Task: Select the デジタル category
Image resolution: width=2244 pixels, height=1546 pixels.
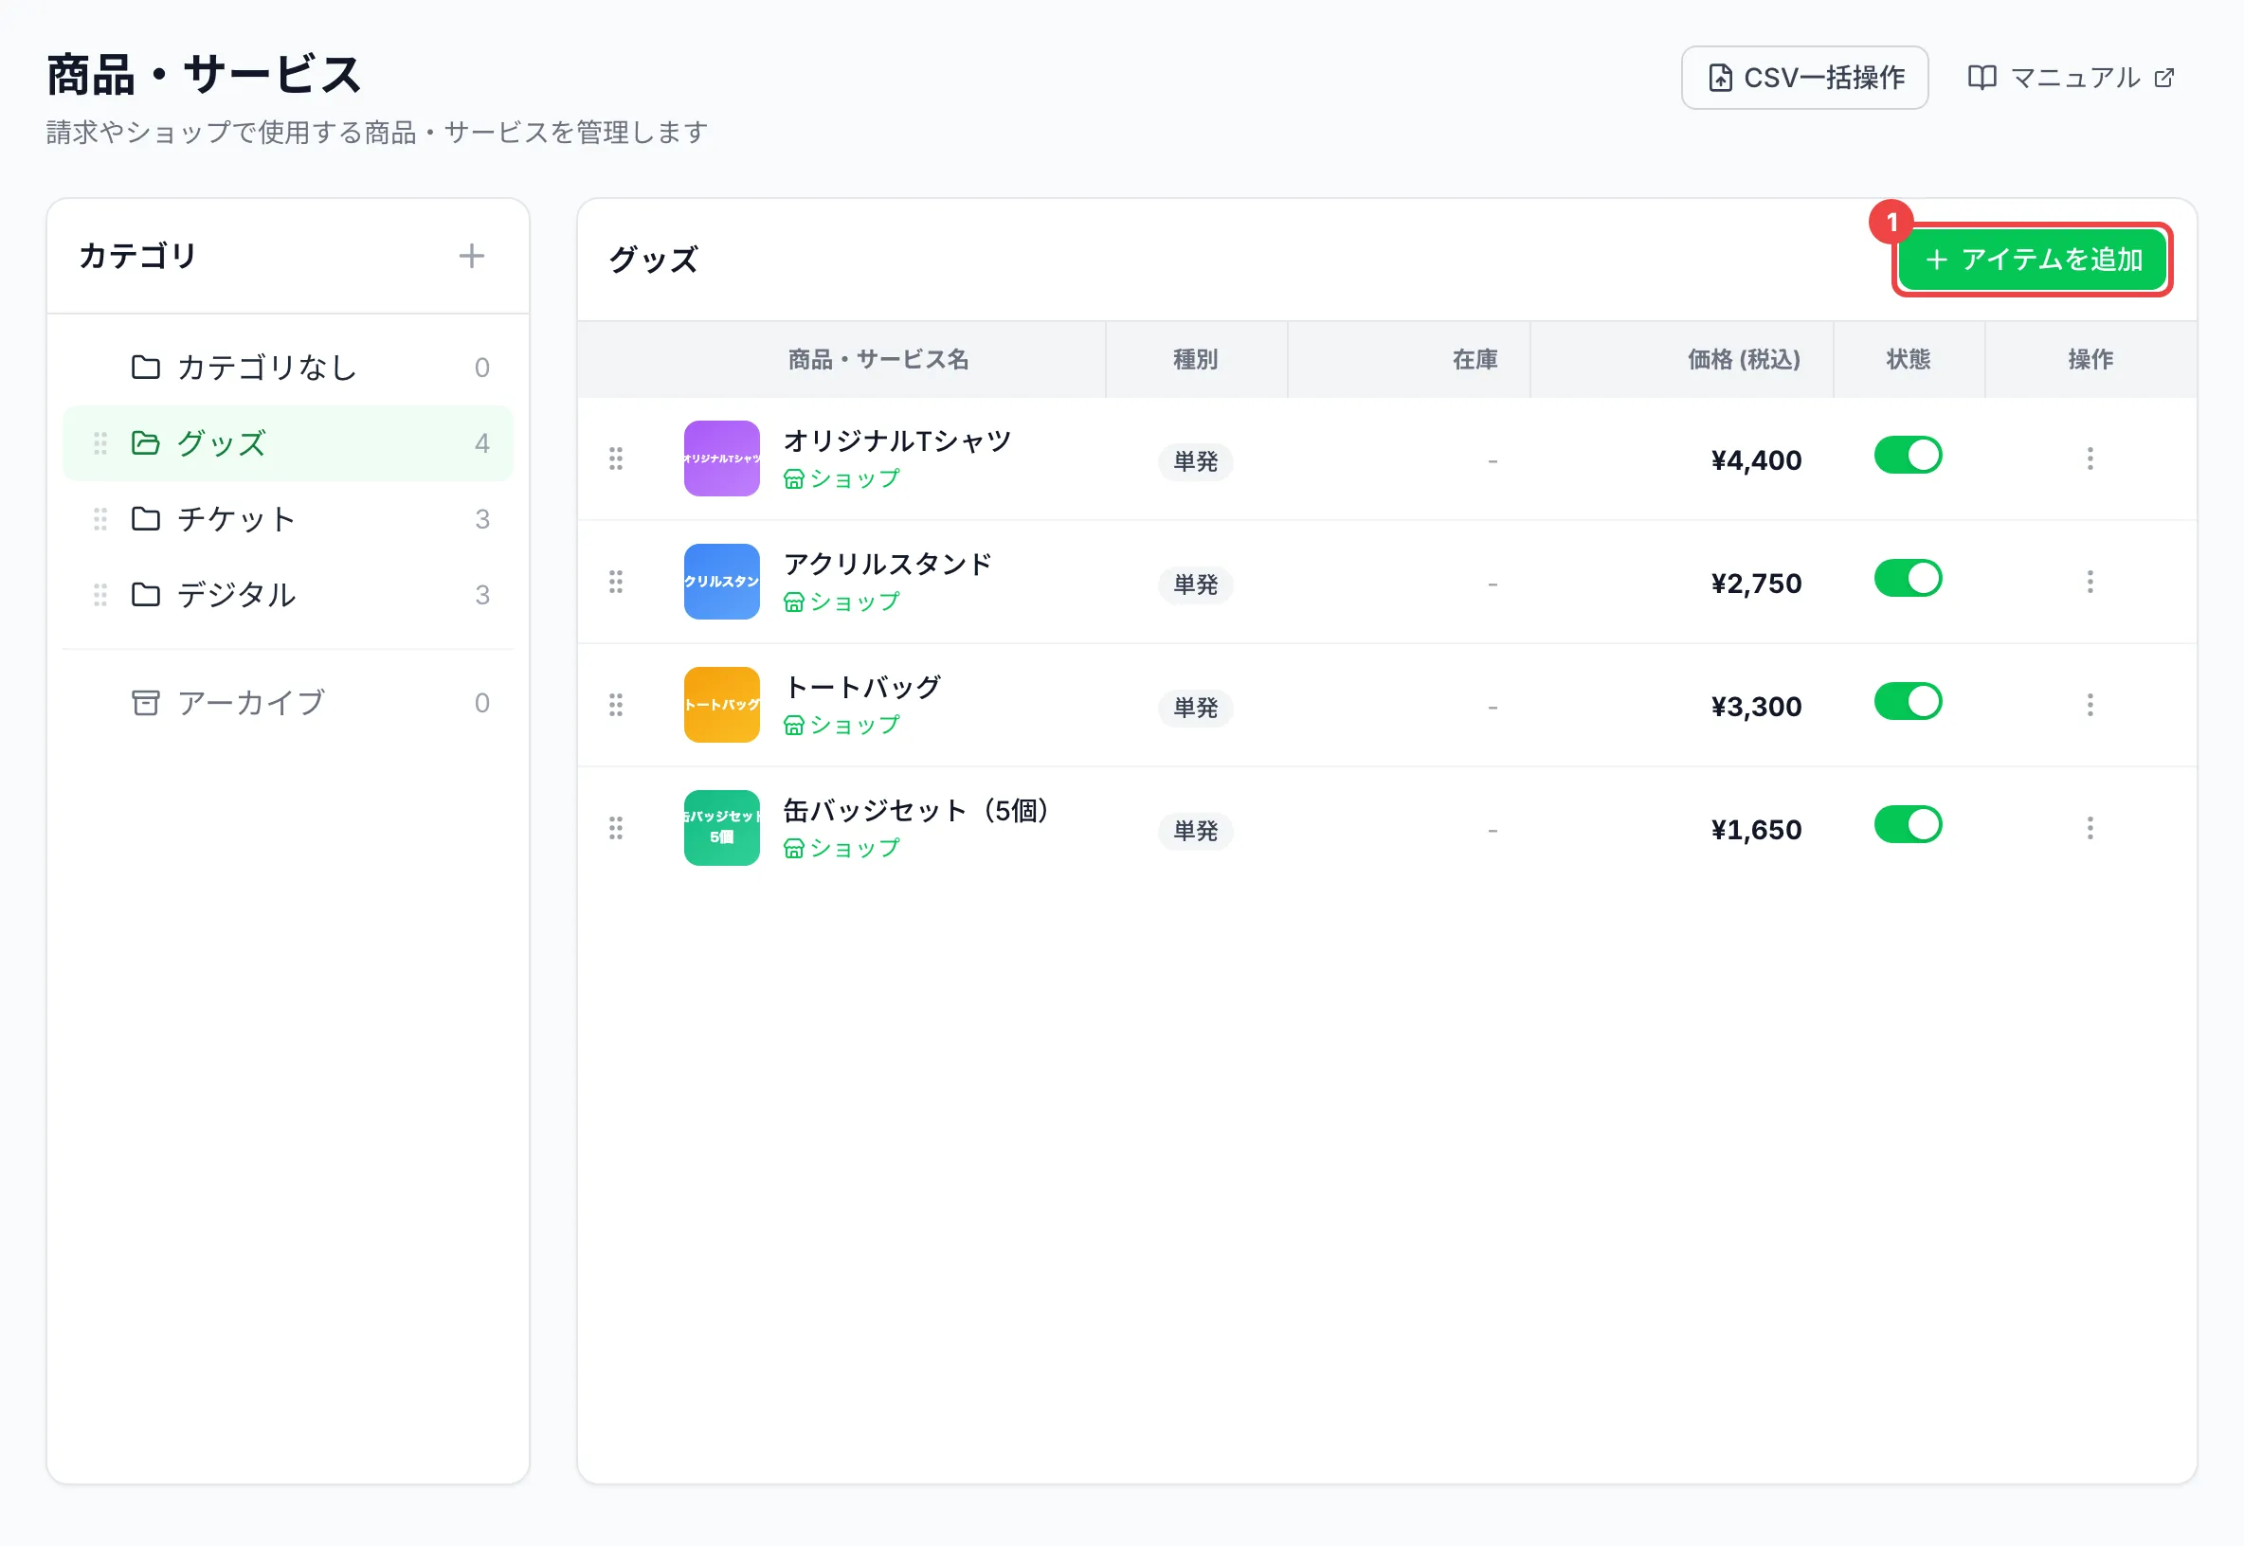Action: (288, 594)
